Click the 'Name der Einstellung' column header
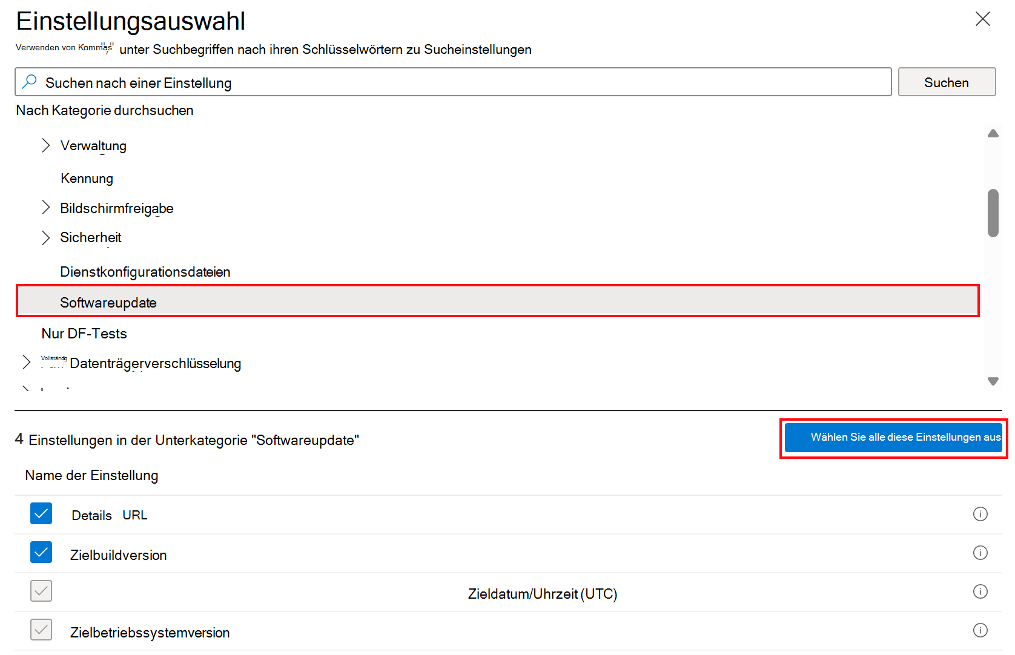 click(91, 475)
